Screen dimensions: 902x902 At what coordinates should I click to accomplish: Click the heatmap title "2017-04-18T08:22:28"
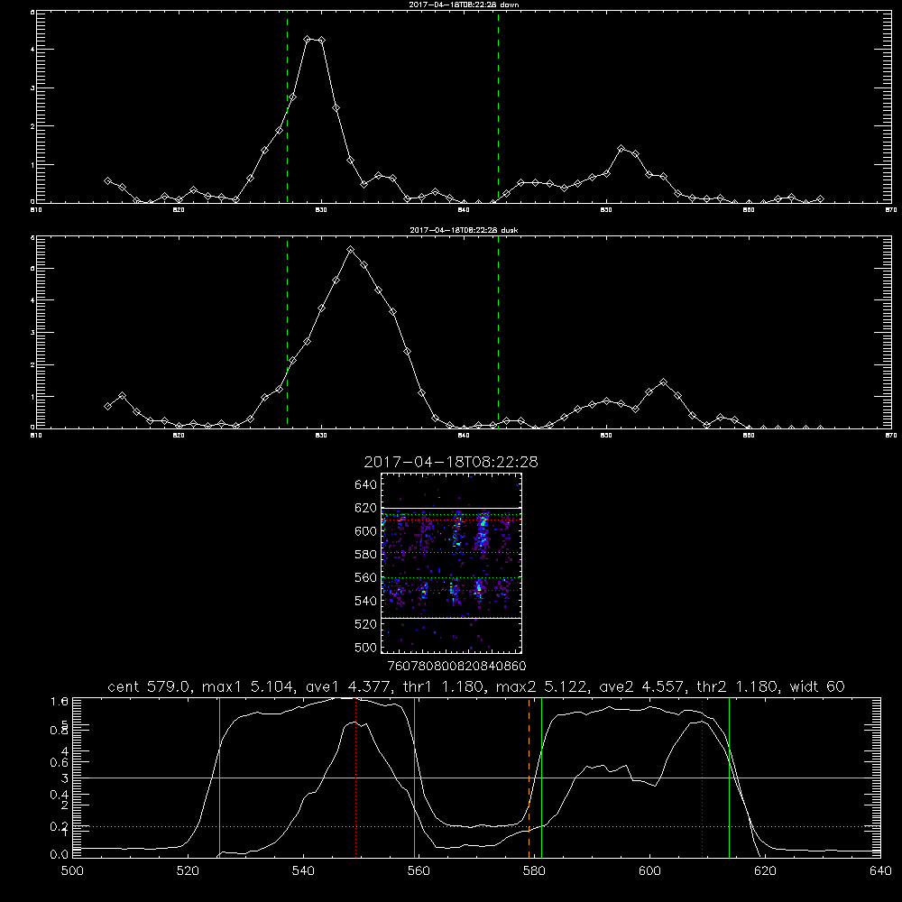pyautogui.click(x=451, y=462)
